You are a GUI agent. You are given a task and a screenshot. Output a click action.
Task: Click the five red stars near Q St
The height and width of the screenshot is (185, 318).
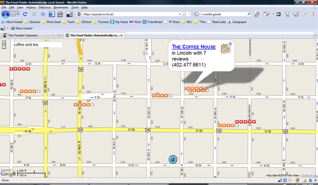pyautogui.click(x=20, y=69)
